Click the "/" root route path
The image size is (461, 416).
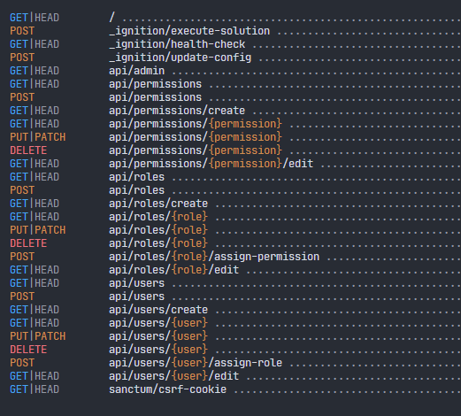(x=111, y=18)
